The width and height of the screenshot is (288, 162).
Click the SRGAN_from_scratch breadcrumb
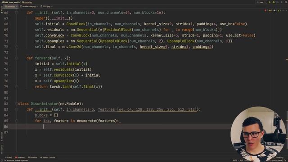pos(11,2)
